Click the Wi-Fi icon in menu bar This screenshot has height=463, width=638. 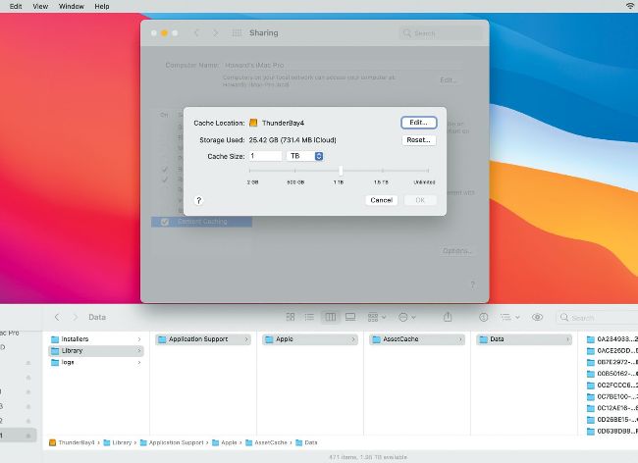(x=629, y=6)
